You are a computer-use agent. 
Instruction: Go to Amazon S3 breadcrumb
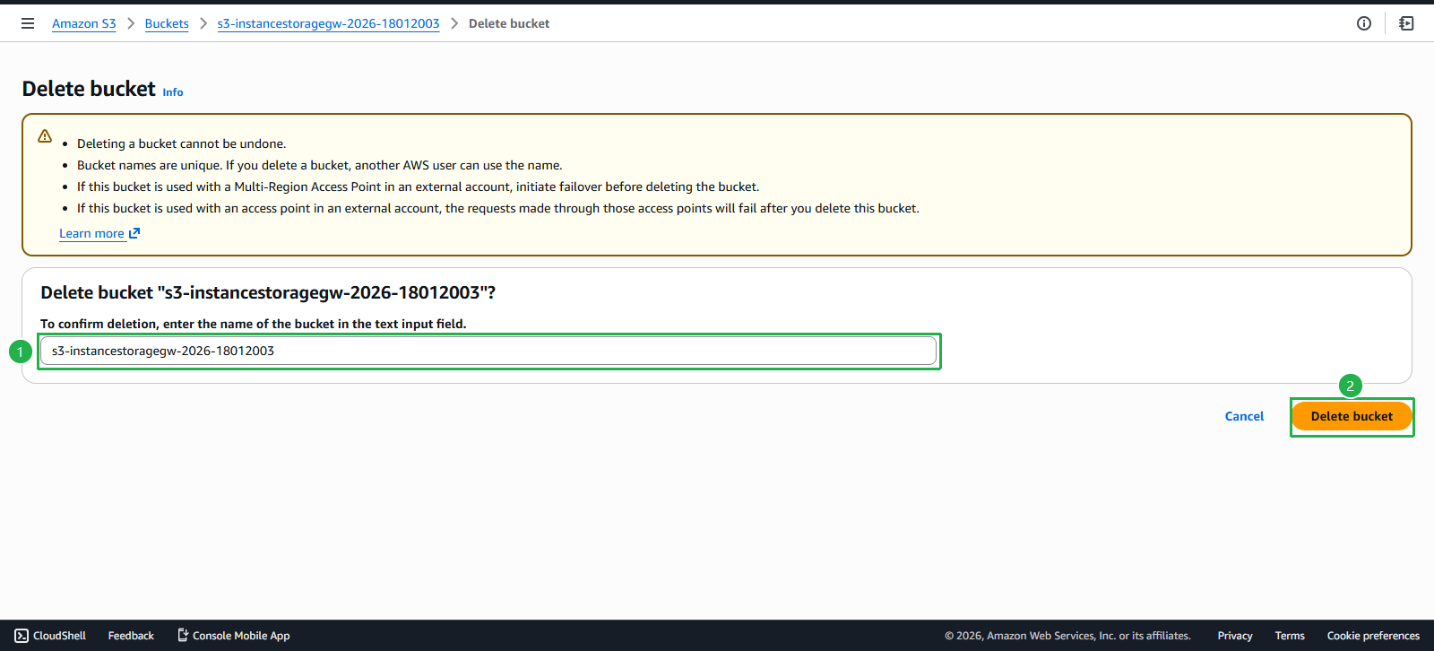(x=84, y=23)
